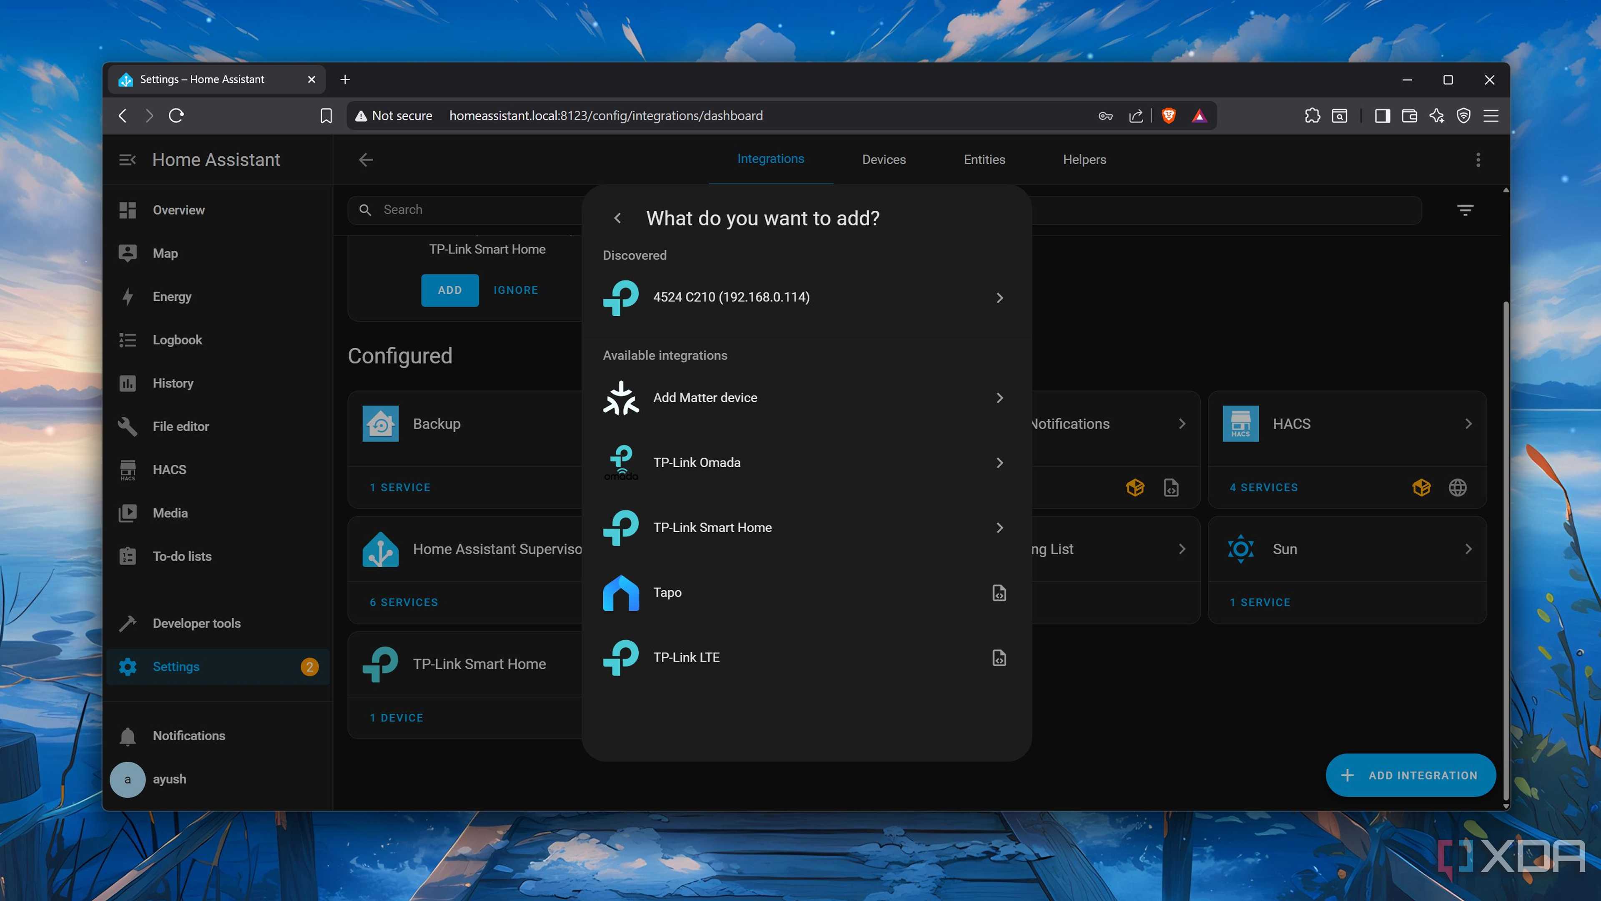
Task: Click IGNORE on TP-Link Smart Home
Action: point(515,290)
